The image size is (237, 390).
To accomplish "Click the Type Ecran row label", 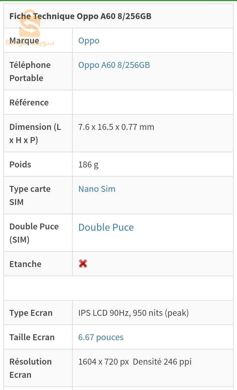I will [31, 313].
